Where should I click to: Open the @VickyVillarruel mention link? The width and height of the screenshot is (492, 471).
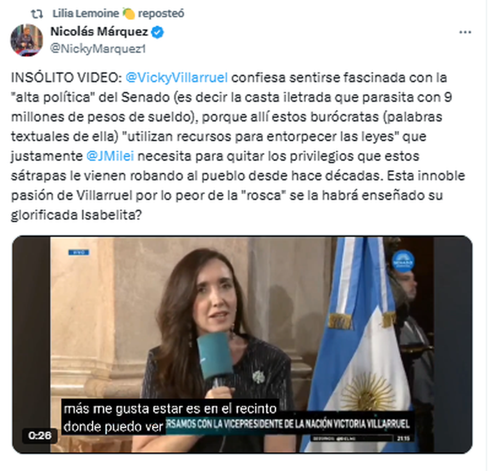click(177, 77)
